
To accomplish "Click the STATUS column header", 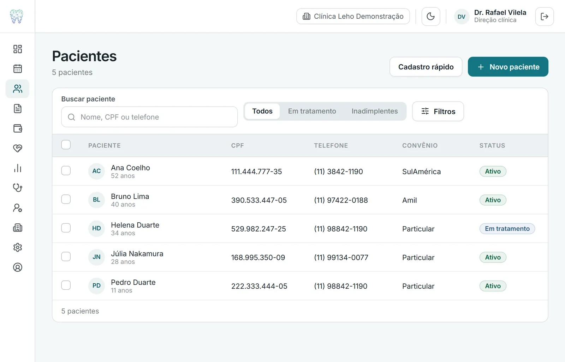I will click(492, 145).
